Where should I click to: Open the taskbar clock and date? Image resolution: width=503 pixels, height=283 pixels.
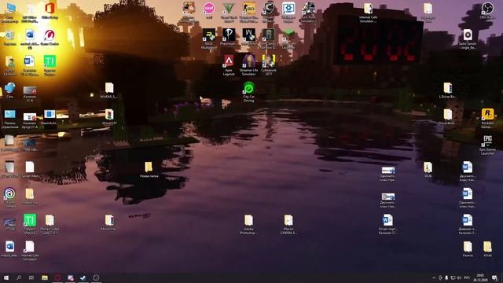tap(480, 277)
